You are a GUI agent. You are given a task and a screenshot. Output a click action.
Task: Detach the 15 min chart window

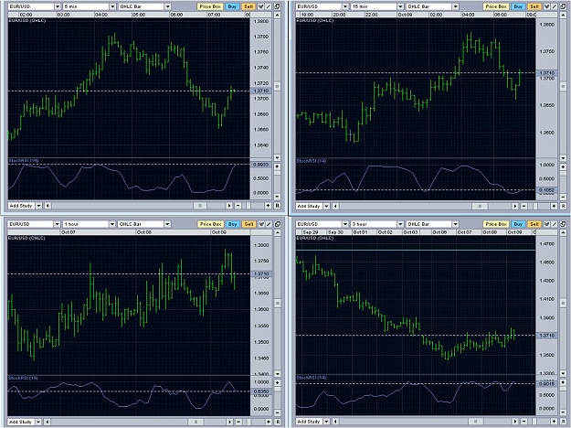(x=563, y=6)
